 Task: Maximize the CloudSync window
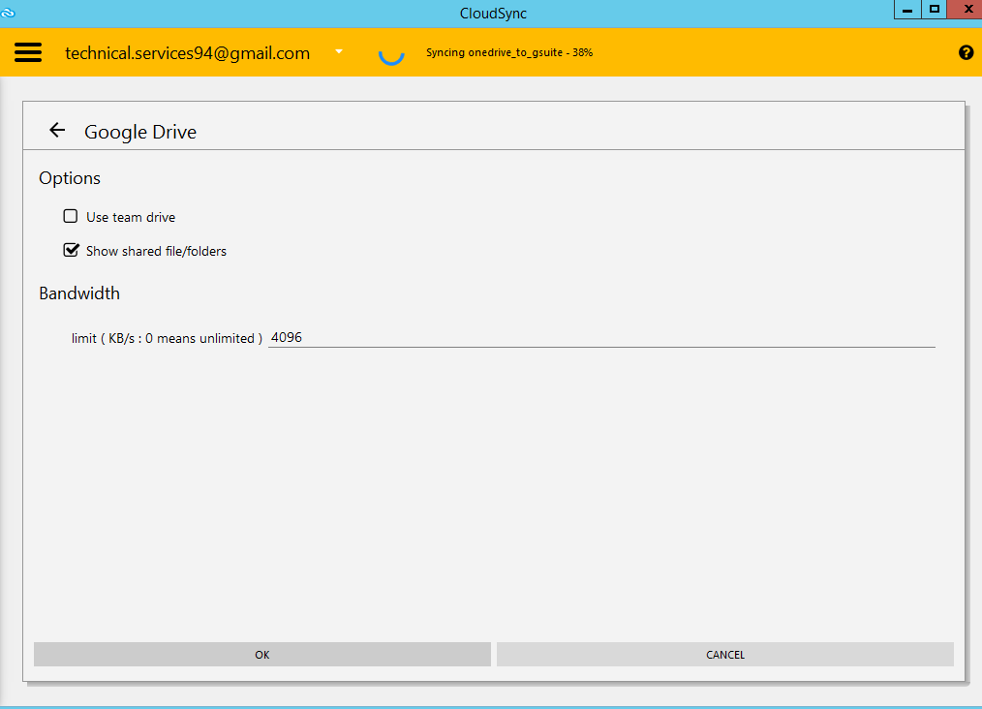(934, 10)
